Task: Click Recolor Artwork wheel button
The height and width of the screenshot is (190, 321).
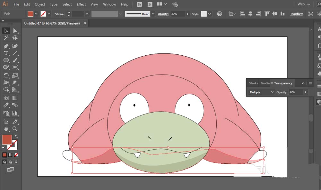Action: coord(220,14)
